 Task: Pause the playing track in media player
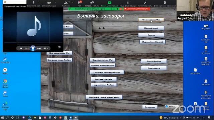(x=33, y=48)
